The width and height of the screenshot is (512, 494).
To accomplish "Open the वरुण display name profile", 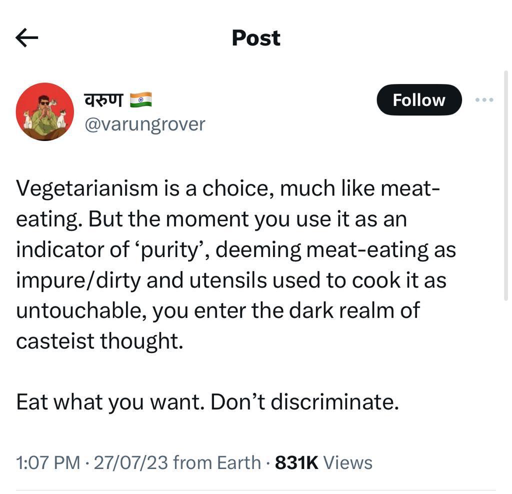I will pyautogui.click(x=103, y=100).
